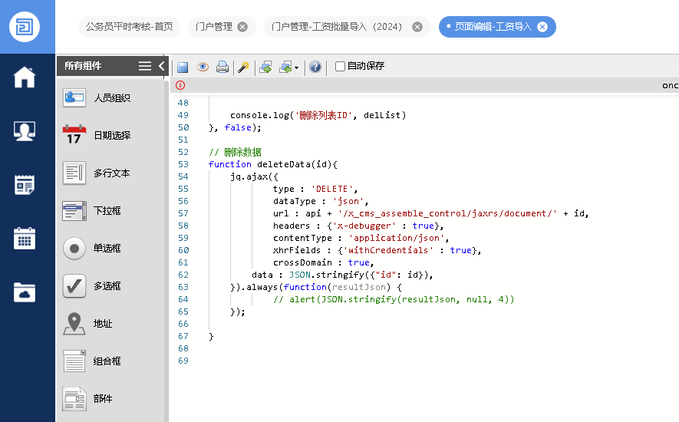Image resolution: width=679 pixels, height=422 pixels.
Task: Click the printer icon in toolbar
Action: click(x=222, y=67)
